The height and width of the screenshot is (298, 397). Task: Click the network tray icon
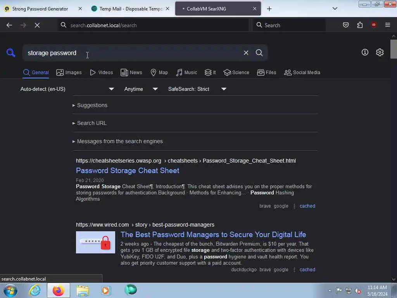349,291
